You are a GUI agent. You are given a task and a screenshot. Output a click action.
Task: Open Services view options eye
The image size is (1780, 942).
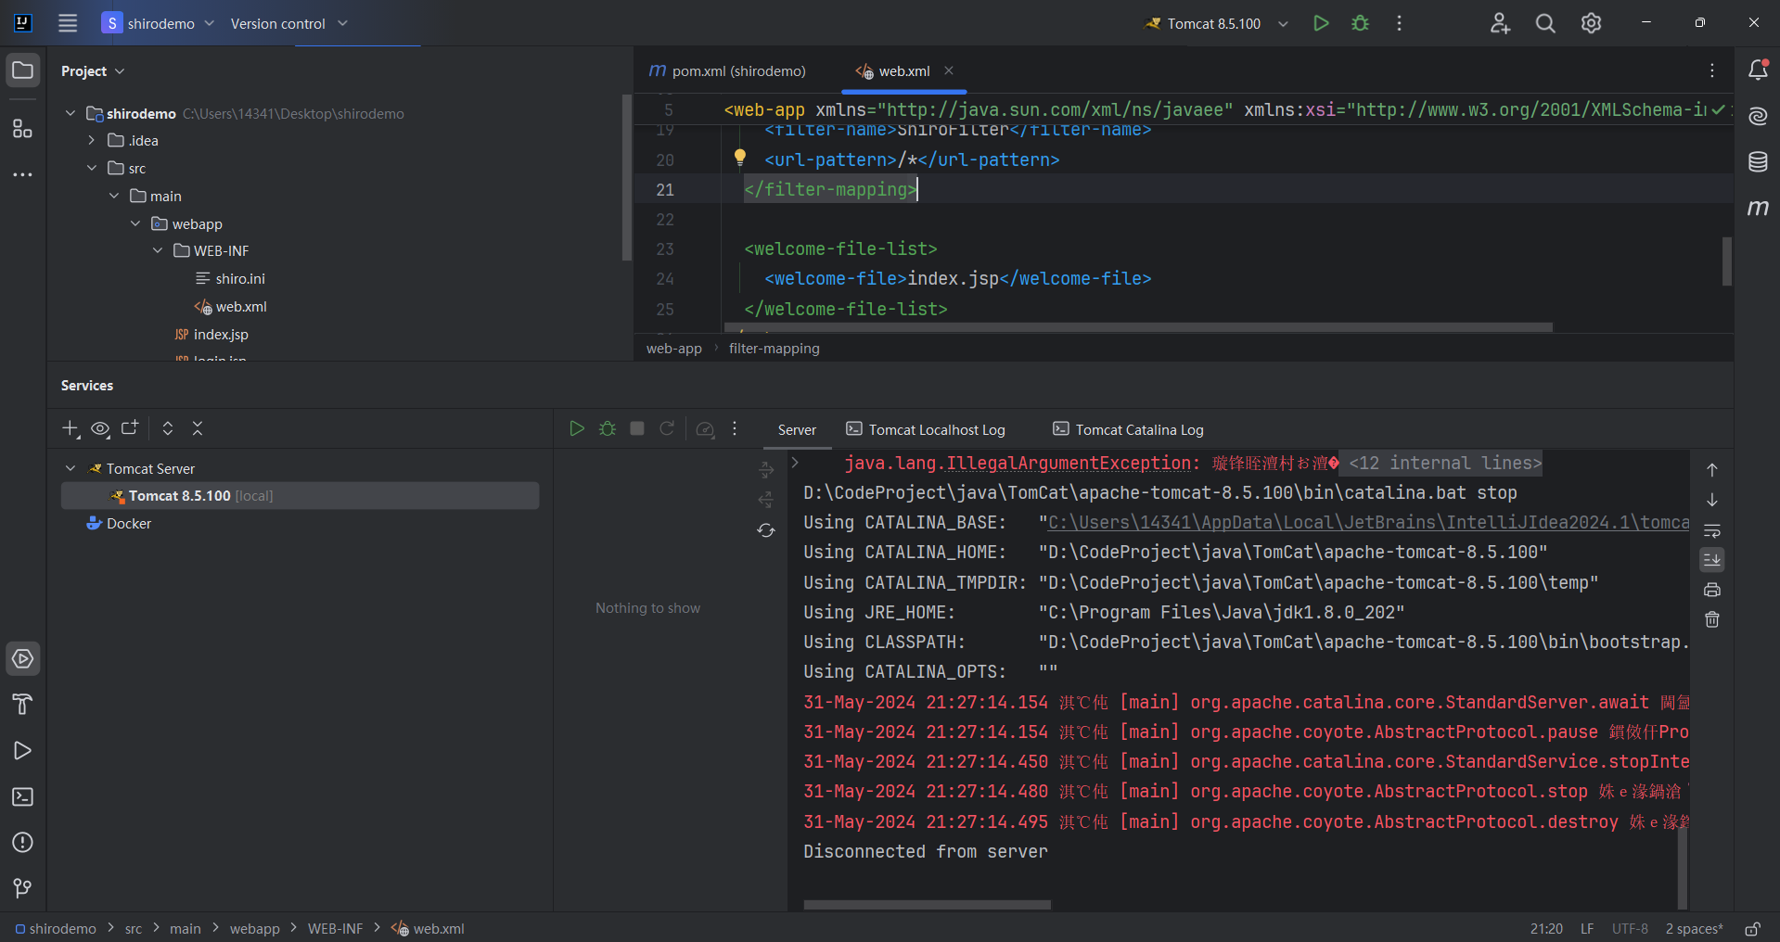[100, 428]
